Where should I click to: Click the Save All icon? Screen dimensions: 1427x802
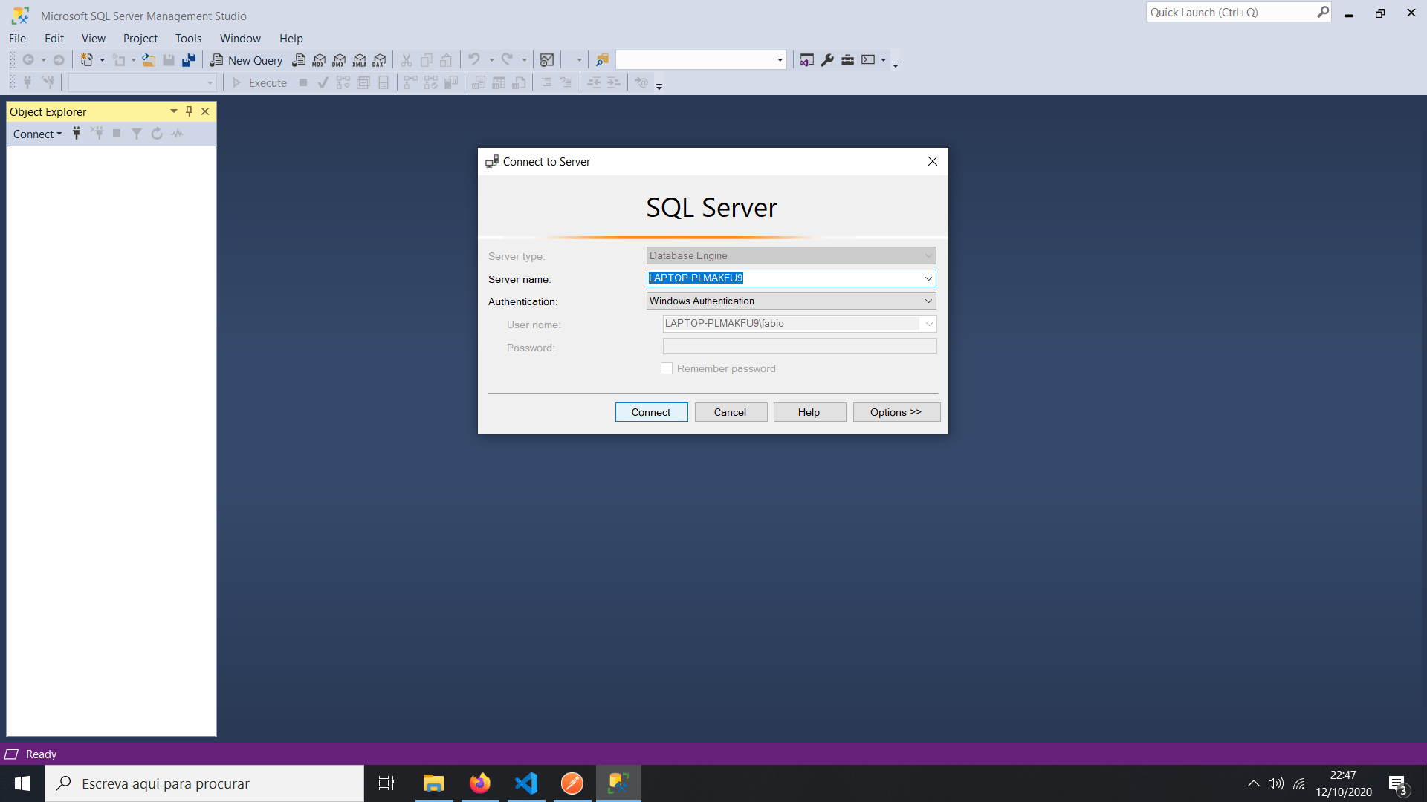coord(189,60)
